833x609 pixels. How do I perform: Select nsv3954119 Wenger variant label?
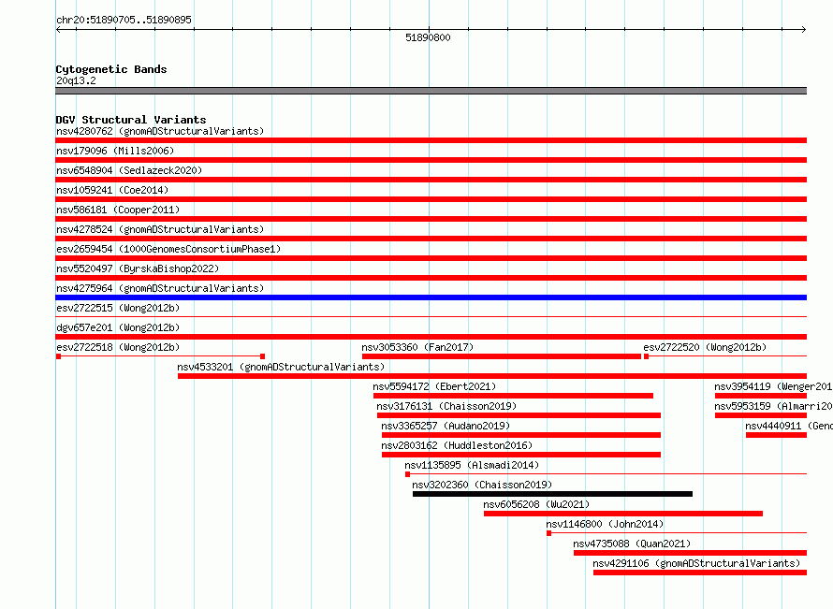tap(773, 386)
